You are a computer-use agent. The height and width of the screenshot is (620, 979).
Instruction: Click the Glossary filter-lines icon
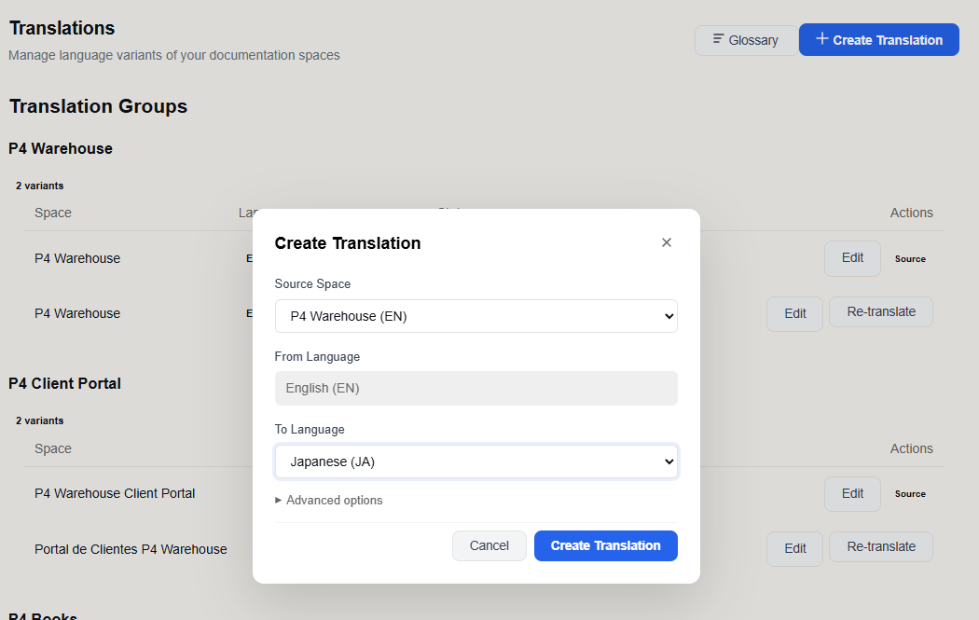pos(717,40)
